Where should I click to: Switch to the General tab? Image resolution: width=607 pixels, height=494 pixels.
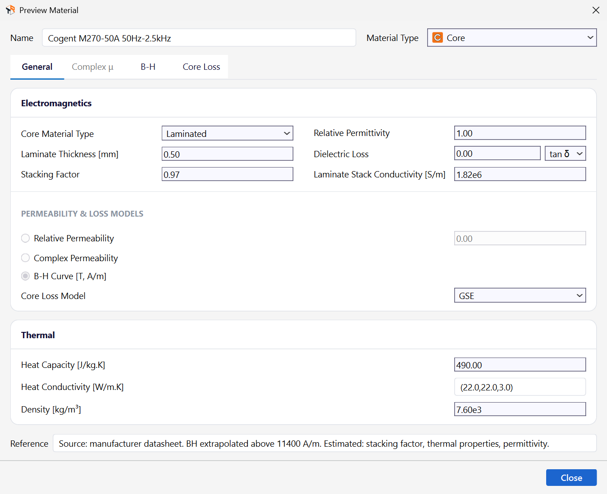click(37, 67)
